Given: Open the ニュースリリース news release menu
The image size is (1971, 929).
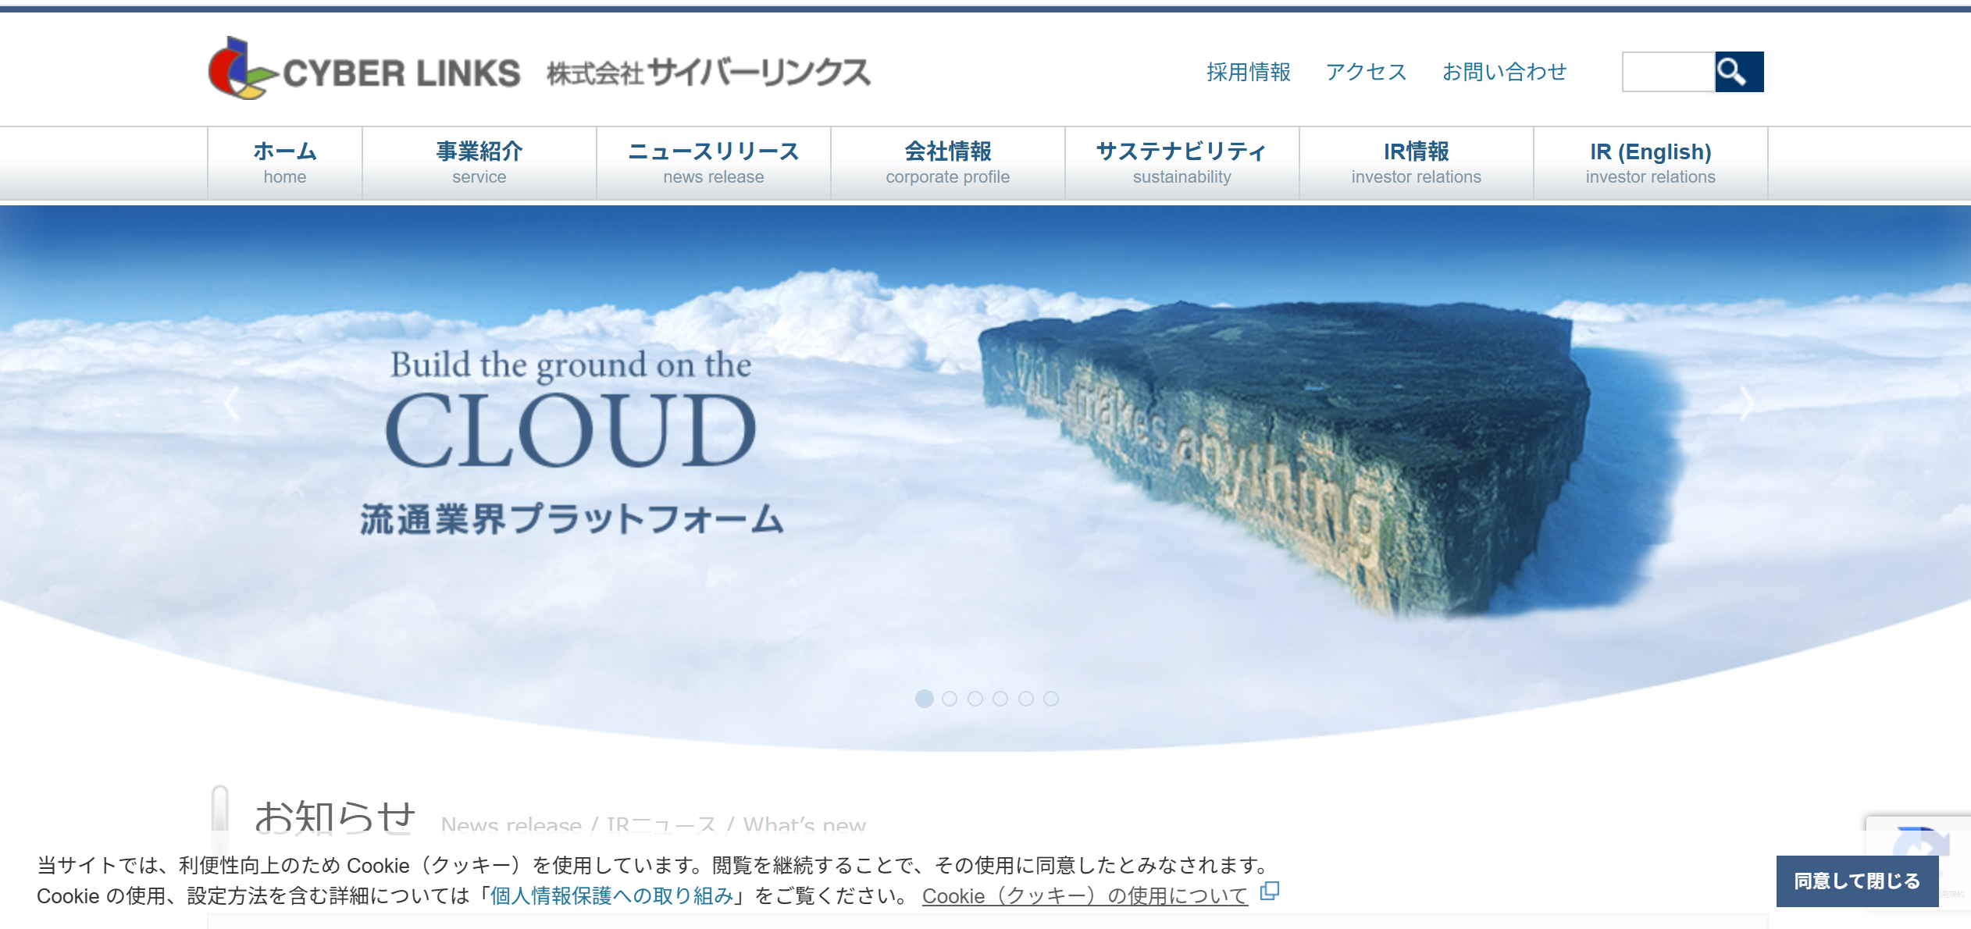Looking at the screenshot, I should (713, 162).
